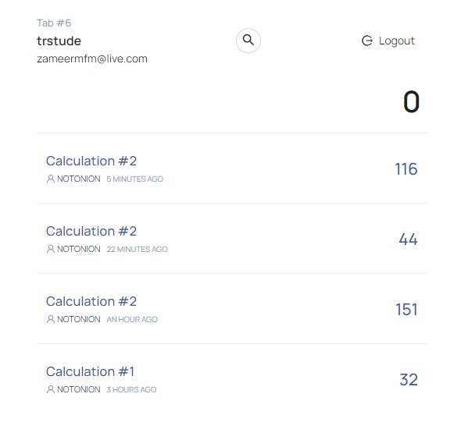The height and width of the screenshot is (447, 461).
Task: Click user icon beside NOTONION 22 minutes ago
Action: pyautogui.click(x=51, y=249)
